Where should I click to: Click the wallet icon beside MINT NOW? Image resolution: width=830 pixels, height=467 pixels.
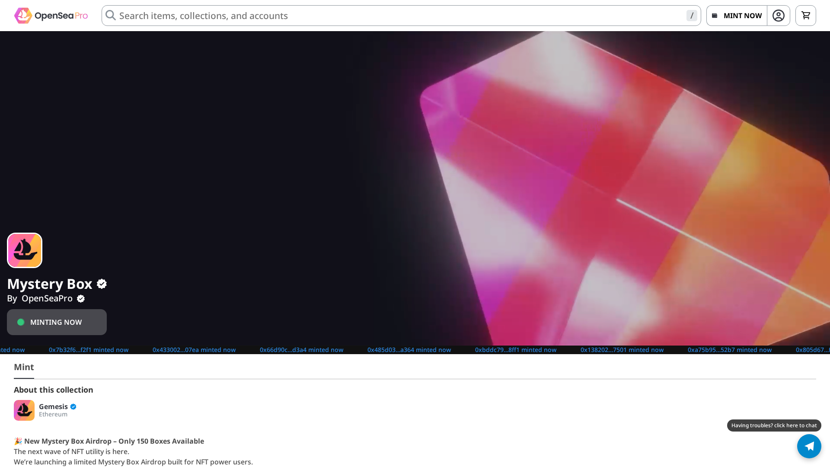click(715, 16)
